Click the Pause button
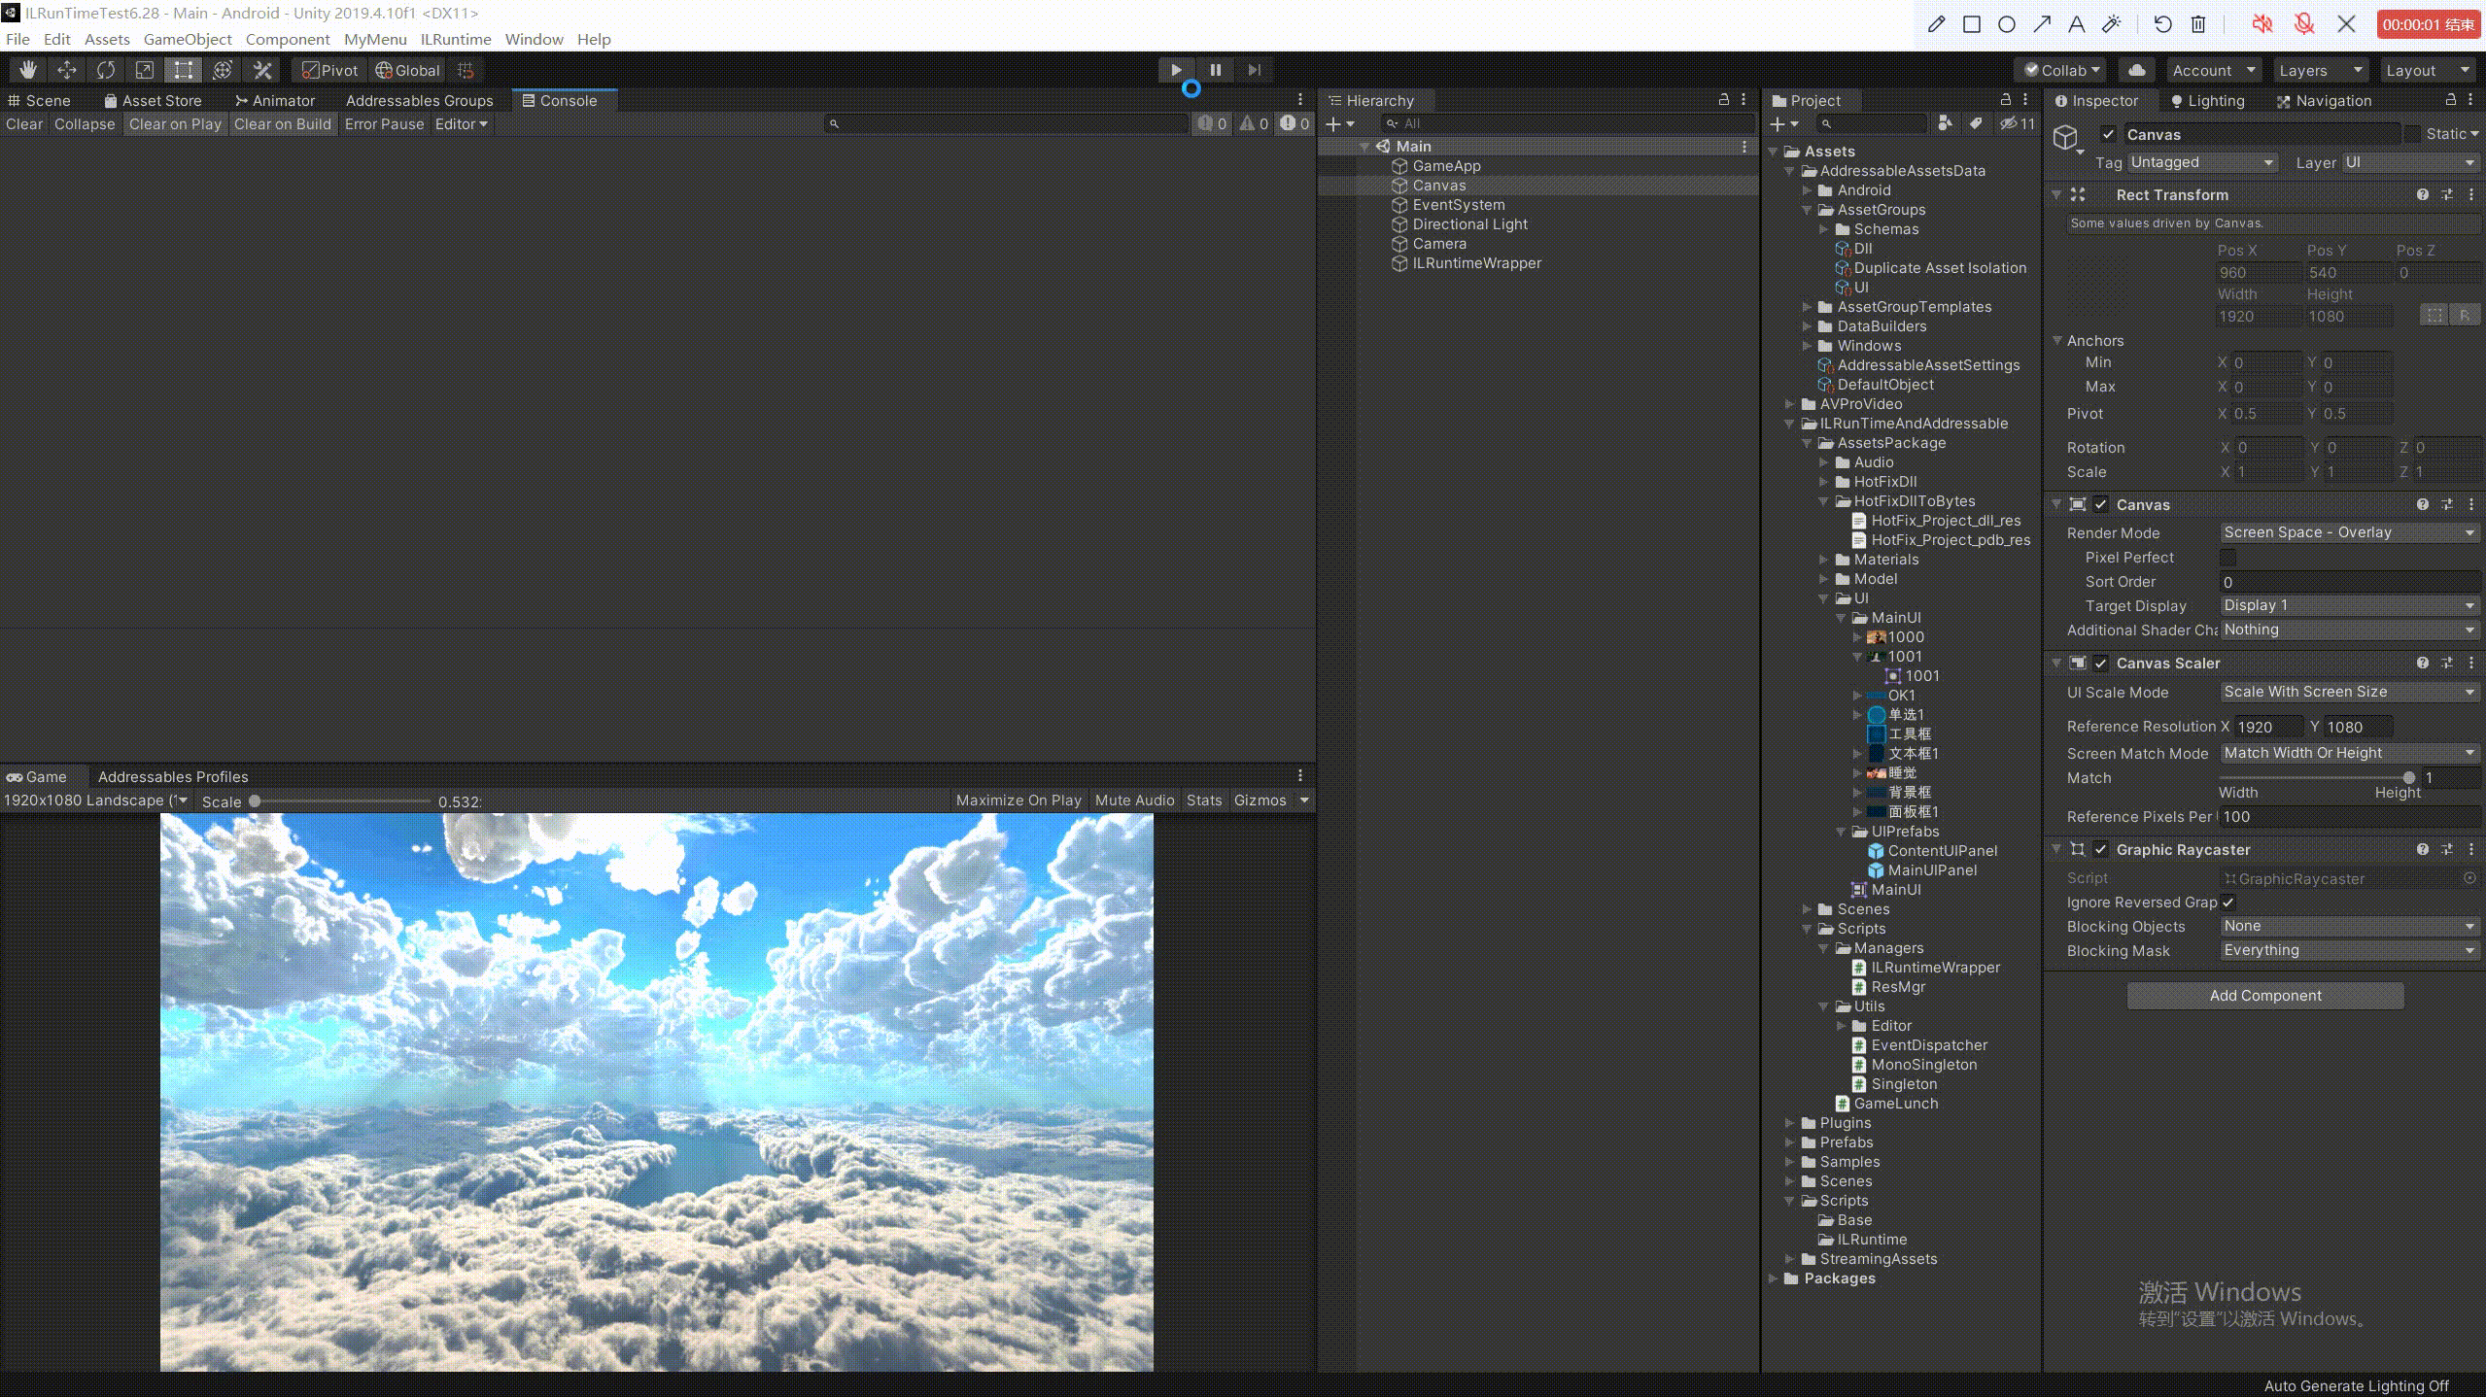2486x1397 pixels. (1215, 70)
